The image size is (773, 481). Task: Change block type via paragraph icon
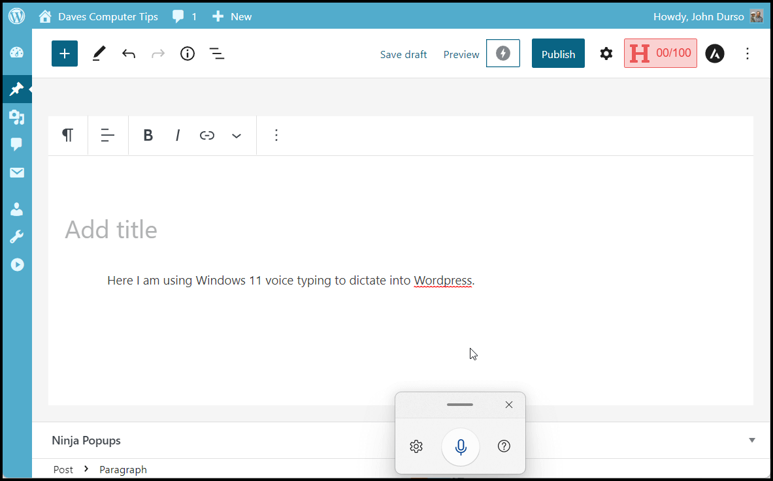(68, 135)
